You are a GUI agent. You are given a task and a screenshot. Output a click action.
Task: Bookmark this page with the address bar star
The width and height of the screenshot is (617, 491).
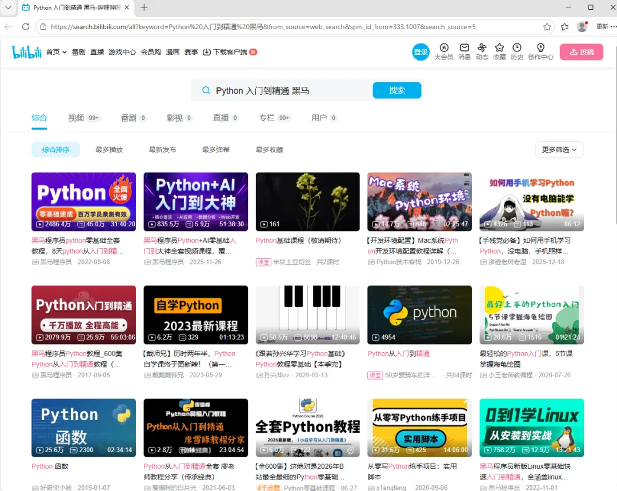[547, 27]
